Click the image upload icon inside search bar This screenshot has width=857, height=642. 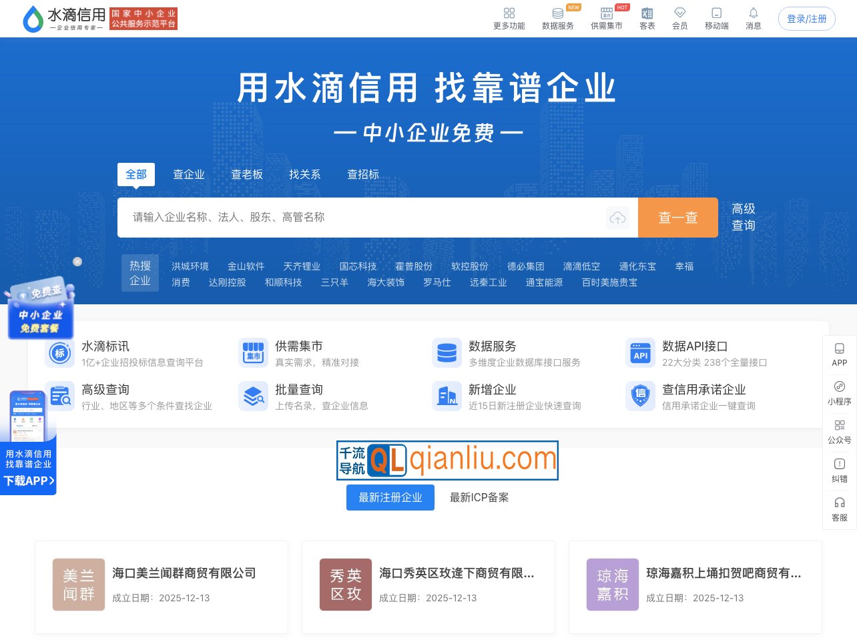pyautogui.click(x=617, y=217)
